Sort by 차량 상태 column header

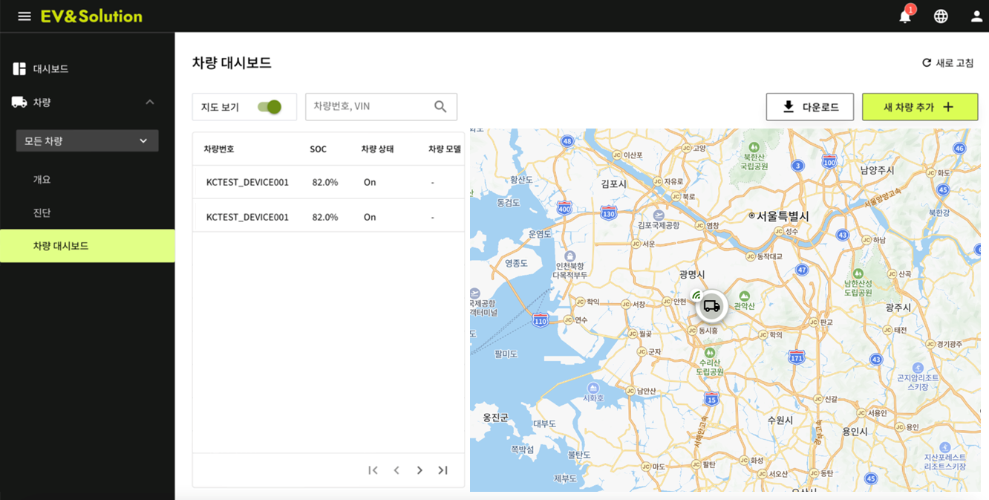[x=377, y=149]
